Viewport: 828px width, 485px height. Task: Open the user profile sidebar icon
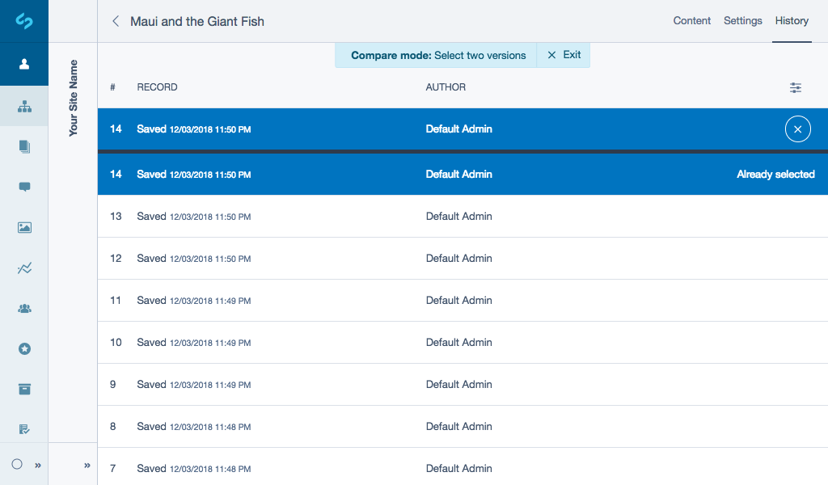pos(24,64)
